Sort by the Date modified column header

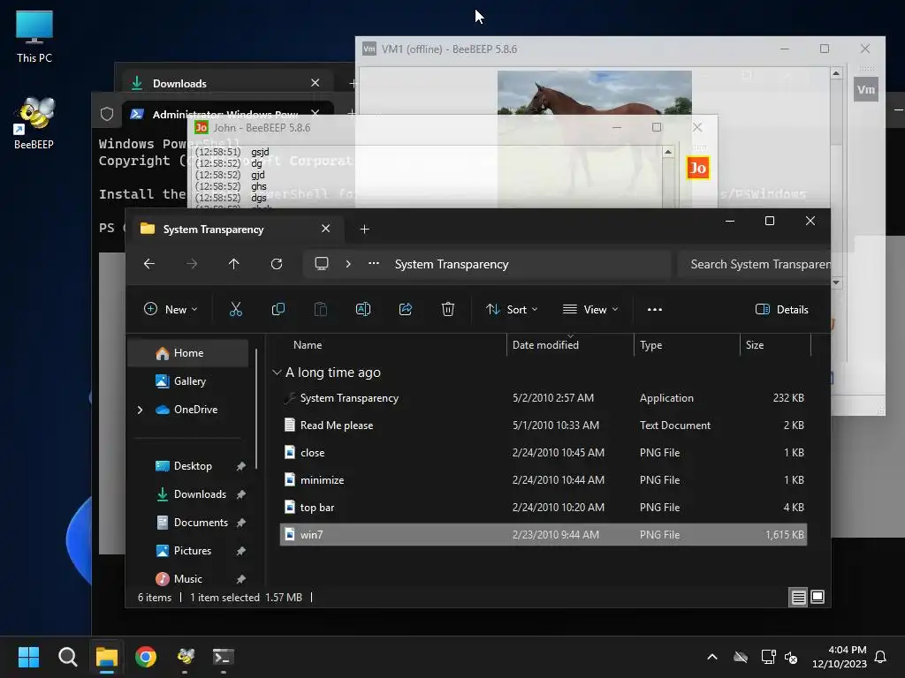(x=570, y=345)
